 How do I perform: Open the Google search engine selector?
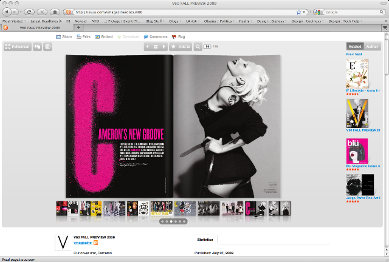click(318, 12)
